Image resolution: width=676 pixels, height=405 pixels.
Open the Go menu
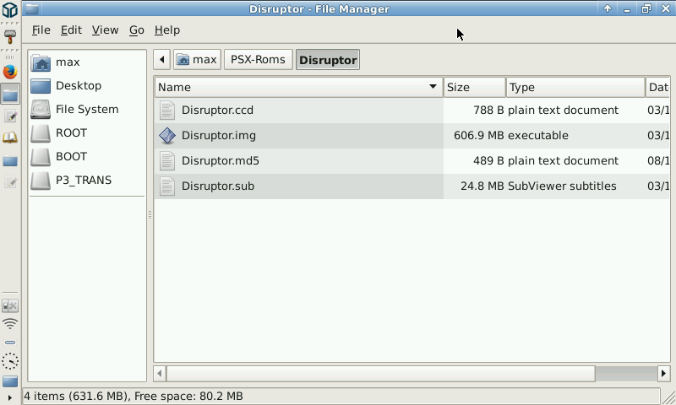click(136, 30)
